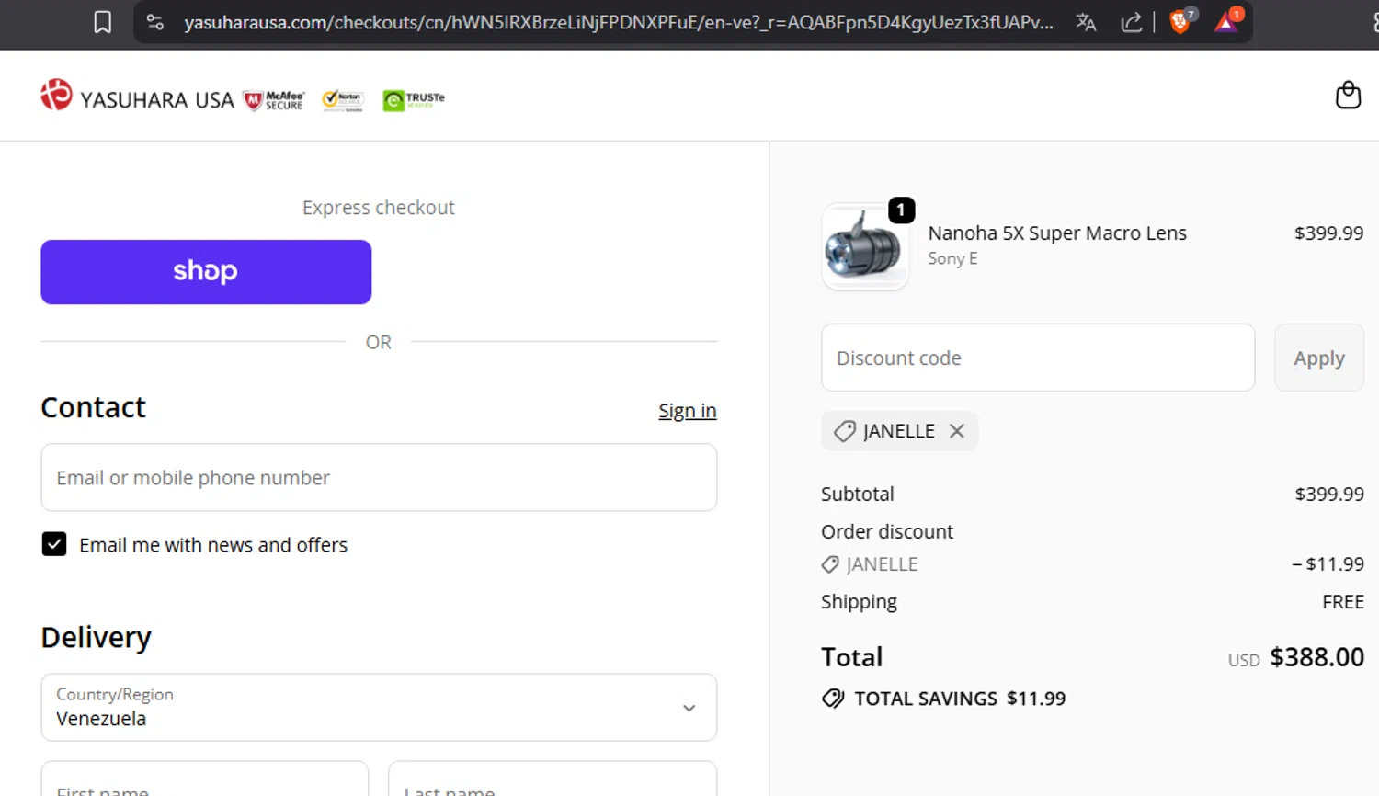Pay with Shop express checkout button
The image size is (1379, 796).
(x=206, y=272)
